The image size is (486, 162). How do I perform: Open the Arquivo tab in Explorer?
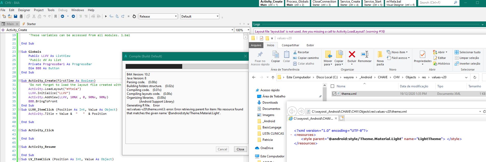(x=256, y=45)
